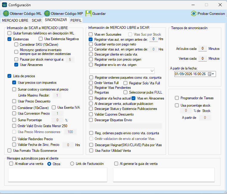
Task: Enable Suma Porcentaje checkbox
Action: 14,120
